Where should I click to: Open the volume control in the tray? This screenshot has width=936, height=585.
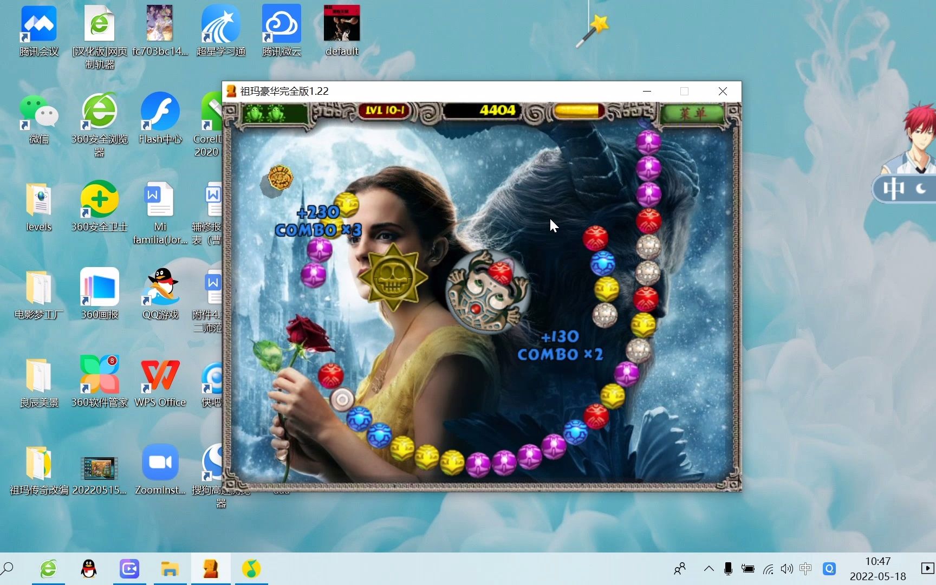coord(786,569)
